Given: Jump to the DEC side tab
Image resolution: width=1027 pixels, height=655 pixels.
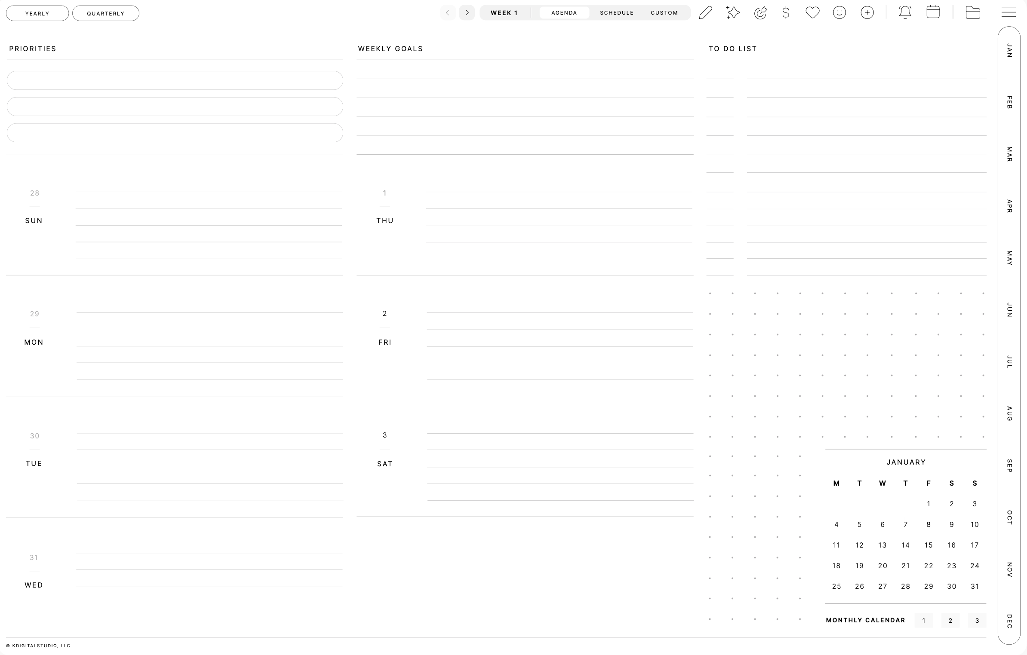Looking at the screenshot, I should (1009, 621).
